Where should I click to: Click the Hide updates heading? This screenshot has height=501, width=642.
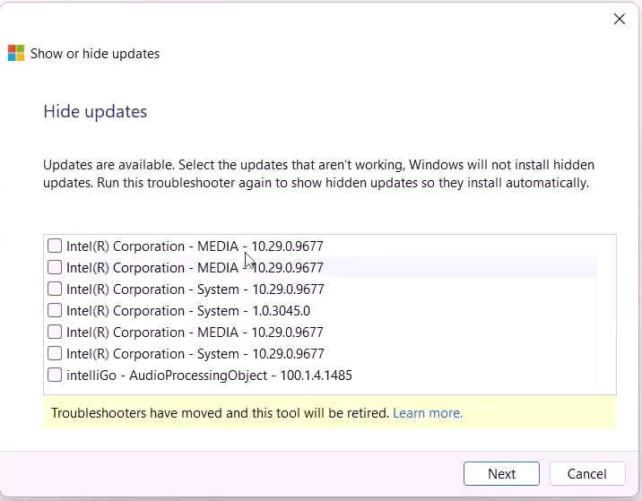coord(95,111)
